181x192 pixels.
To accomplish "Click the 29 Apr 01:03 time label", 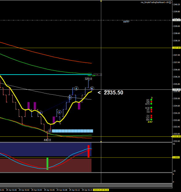I will (37, 190).
